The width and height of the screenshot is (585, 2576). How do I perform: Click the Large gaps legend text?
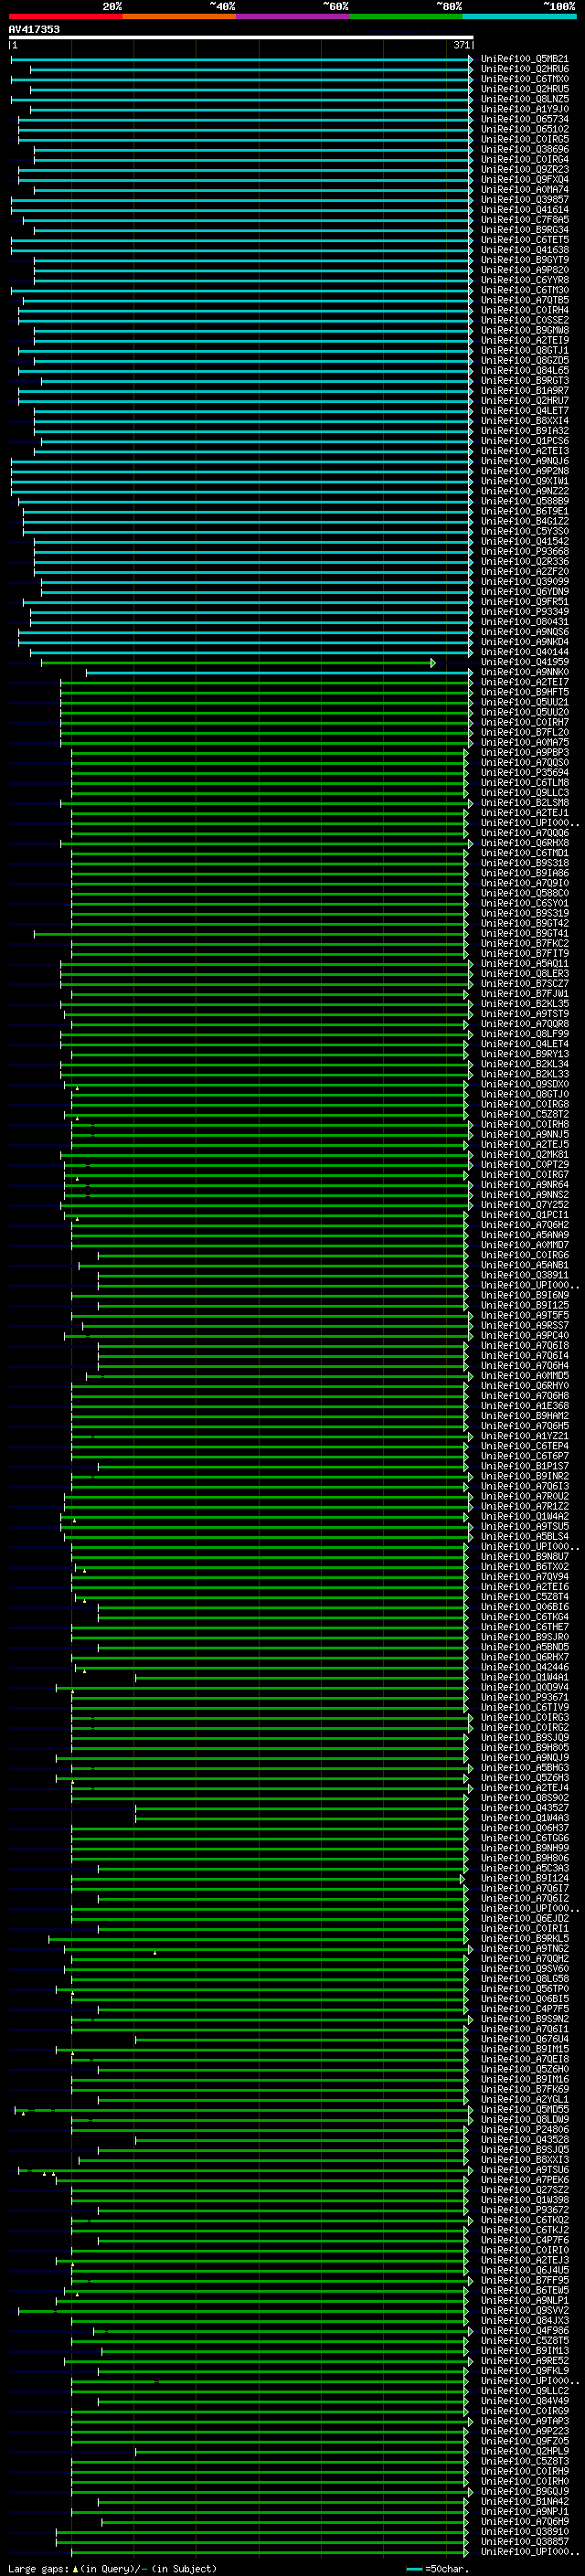(x=38, y=2568)
